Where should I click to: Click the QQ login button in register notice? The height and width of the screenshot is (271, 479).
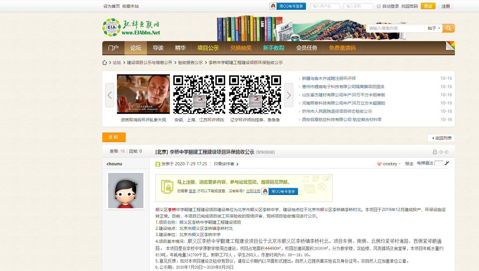(x=280, y=191)
